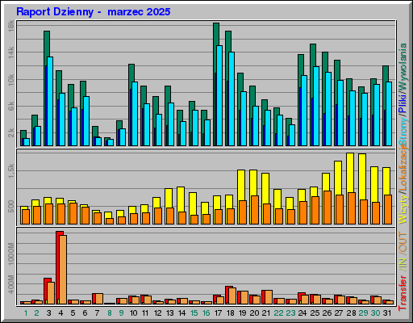Image resolution: width=413 pixels, height=323 pixels.
Task: Click day number 8 on axis
Action: 110,313
